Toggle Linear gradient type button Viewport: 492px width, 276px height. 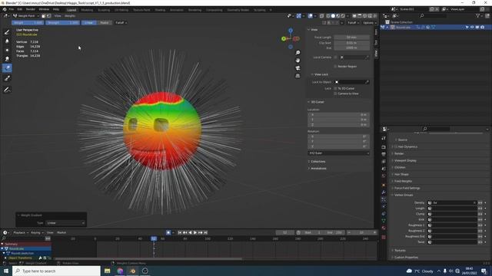pos(89,22)
